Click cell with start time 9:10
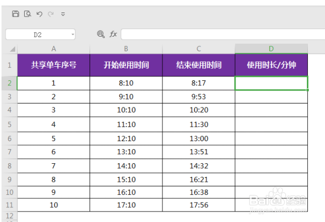 pos(126,96)
